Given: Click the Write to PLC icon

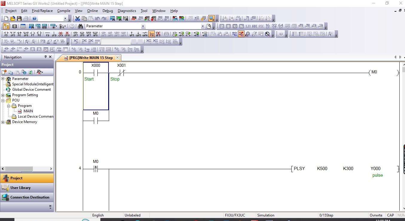Looking at the screenshot, I should click(x=134, y=19).
